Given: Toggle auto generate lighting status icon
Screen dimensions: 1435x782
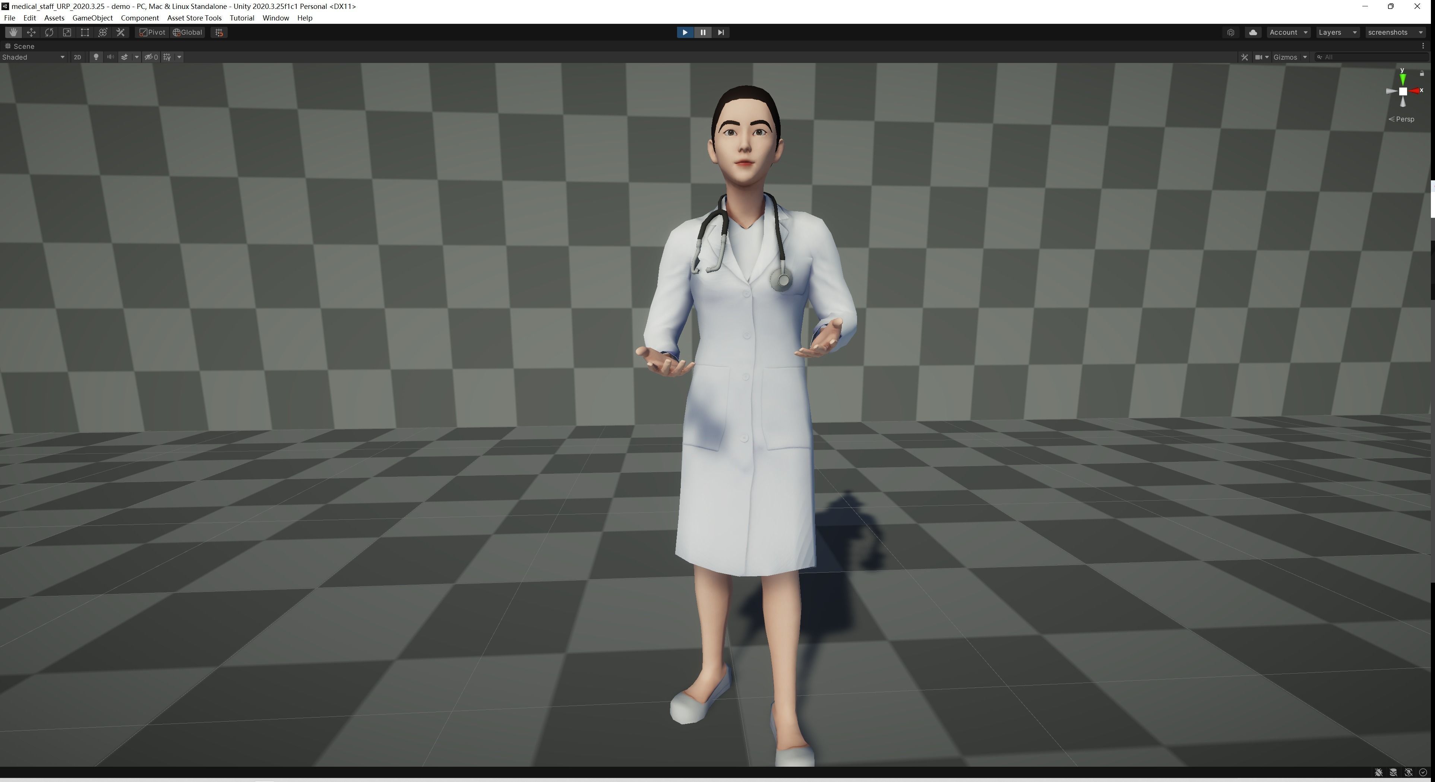Looking at the screenshot, I should tap(1408, 773).
